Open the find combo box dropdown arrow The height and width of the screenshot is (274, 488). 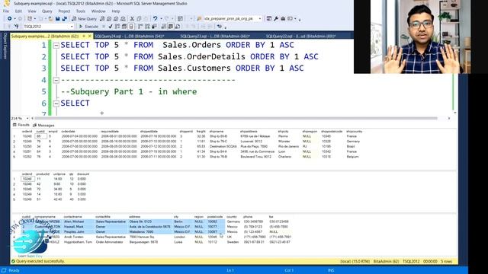(x=260, y=18)
